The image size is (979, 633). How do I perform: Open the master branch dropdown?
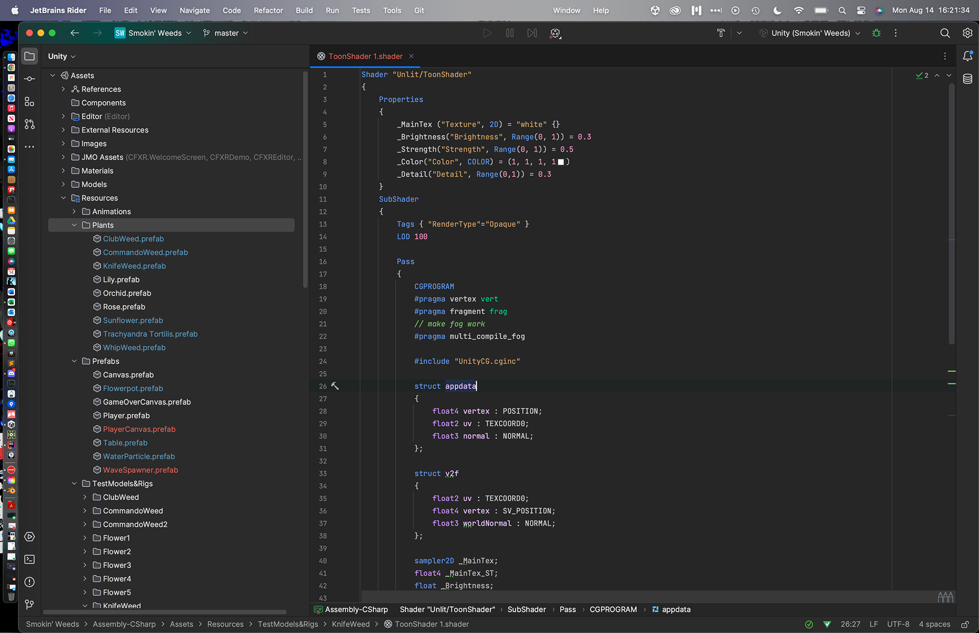pyautogui.click(x=225, y=33)
